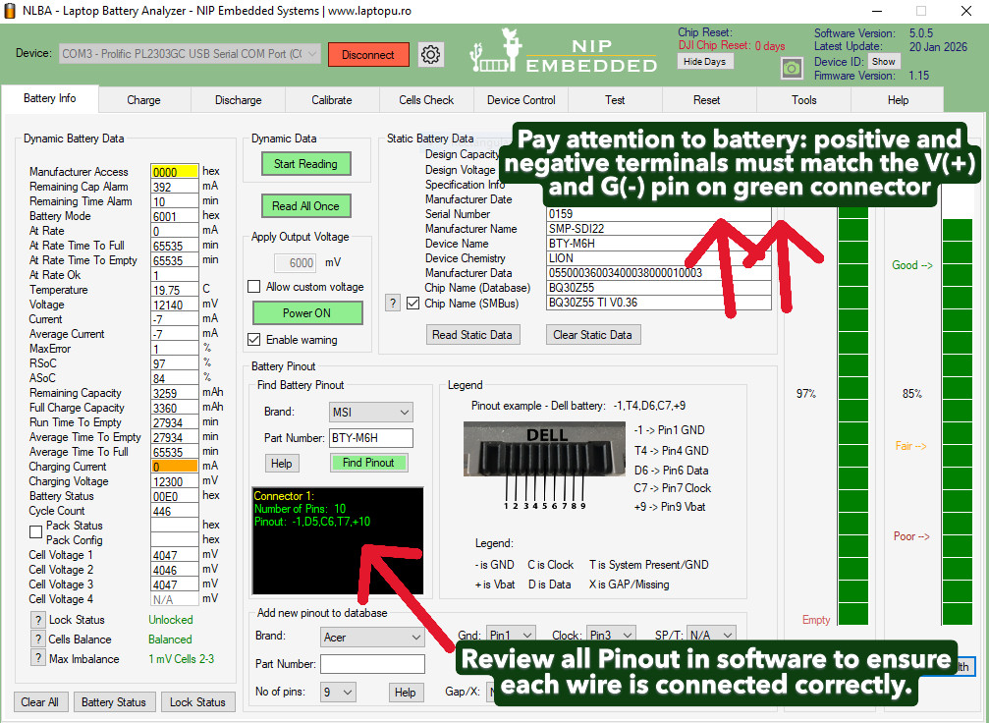The image size is (989, 723).
Task: Click the Disconnect button
Action: click(368, 55)
